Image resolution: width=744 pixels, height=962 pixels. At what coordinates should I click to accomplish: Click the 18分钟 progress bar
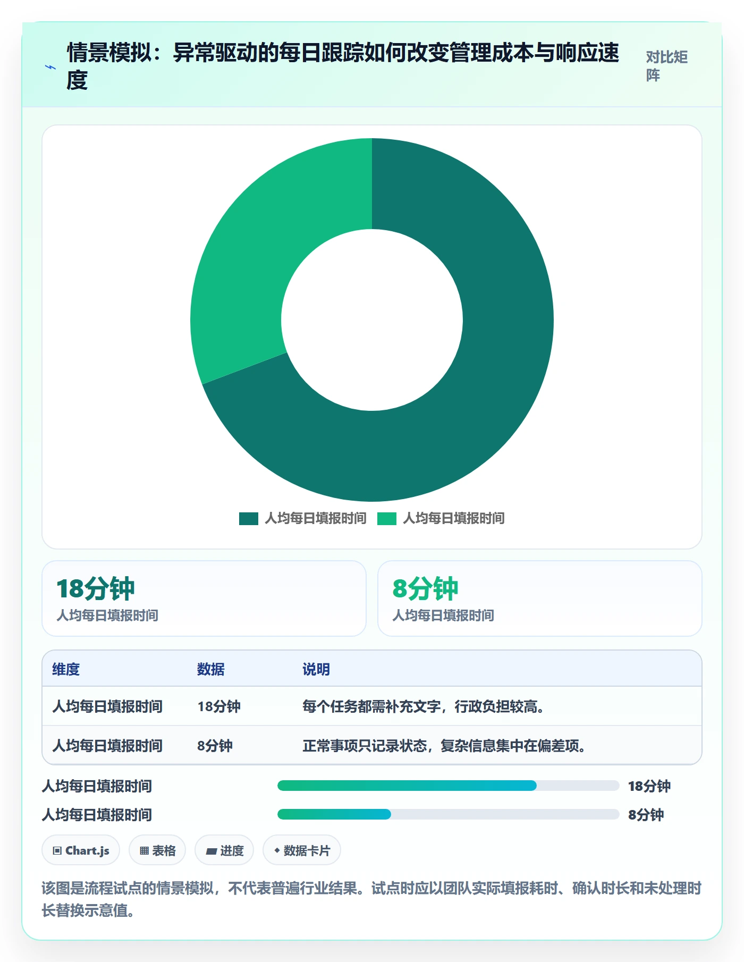pyautogui.click(x=448, y=786)
